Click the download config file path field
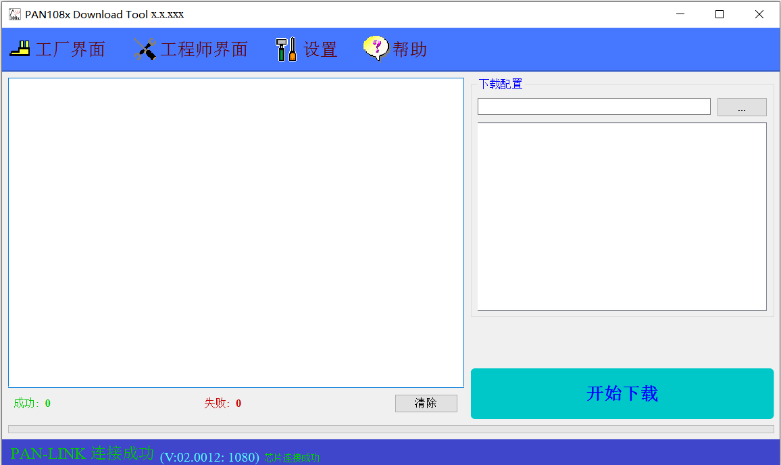Screen dimensions: 781x465 click(x=594, y=107)
